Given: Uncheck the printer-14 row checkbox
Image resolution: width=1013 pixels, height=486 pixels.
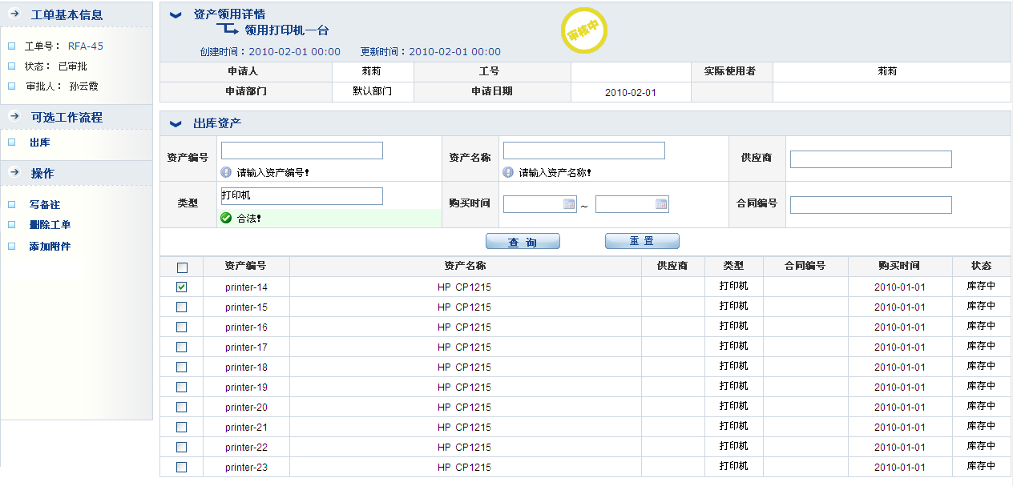Looking at the screenshot, I should tap(182, 287).
